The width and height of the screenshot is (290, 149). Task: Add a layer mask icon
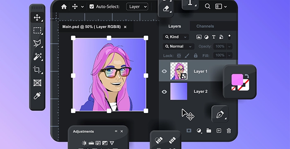[x=189, y=131]
